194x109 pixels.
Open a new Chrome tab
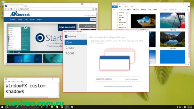[x=26, y=6]
